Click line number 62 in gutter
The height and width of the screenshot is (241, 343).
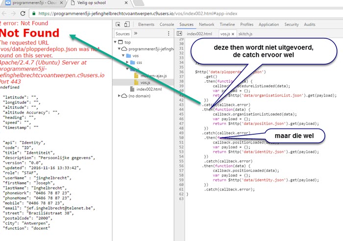pos(181,194)
